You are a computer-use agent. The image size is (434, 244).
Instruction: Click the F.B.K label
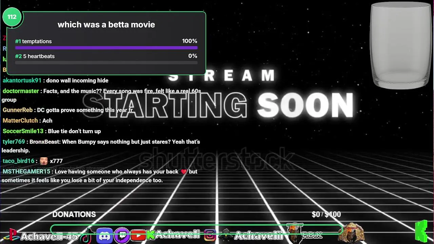coord(312,235)
